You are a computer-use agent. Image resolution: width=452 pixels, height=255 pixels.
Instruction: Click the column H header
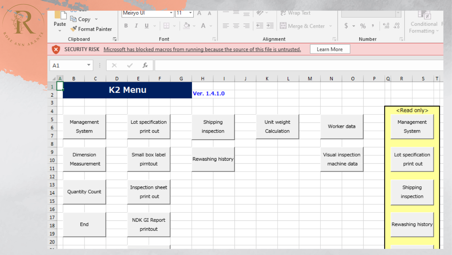pos(203,79)
